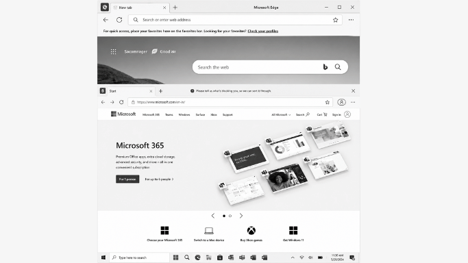Focus the microsoft.com URL address field
The image size is (468, 263).
(x=230, y=102)
